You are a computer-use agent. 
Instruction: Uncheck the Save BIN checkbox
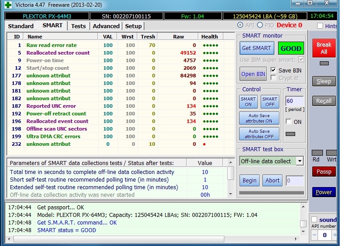click(x=273, y=70)
